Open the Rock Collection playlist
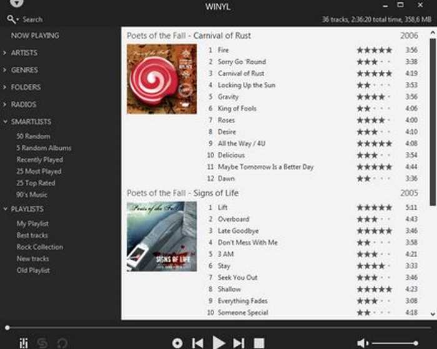The image size is (437, 349). coord(40,247)
